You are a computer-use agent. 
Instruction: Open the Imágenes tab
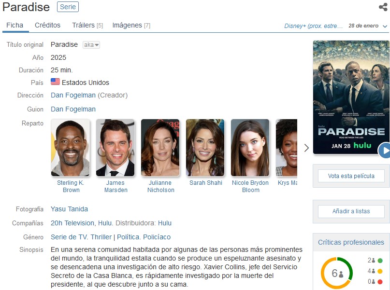[x=131, y=25]
